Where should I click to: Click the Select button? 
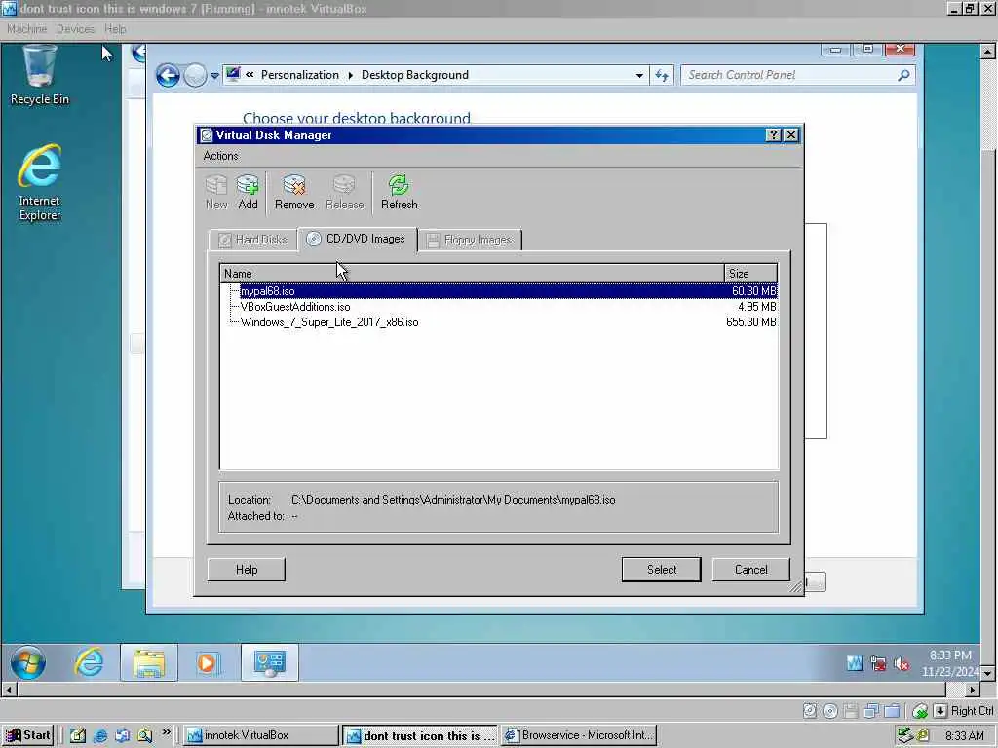(662, 569)
